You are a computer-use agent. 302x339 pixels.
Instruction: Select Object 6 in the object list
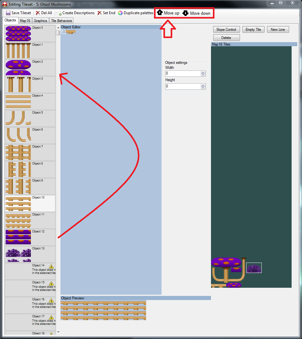pyautogui.click(x=30, y=136)
